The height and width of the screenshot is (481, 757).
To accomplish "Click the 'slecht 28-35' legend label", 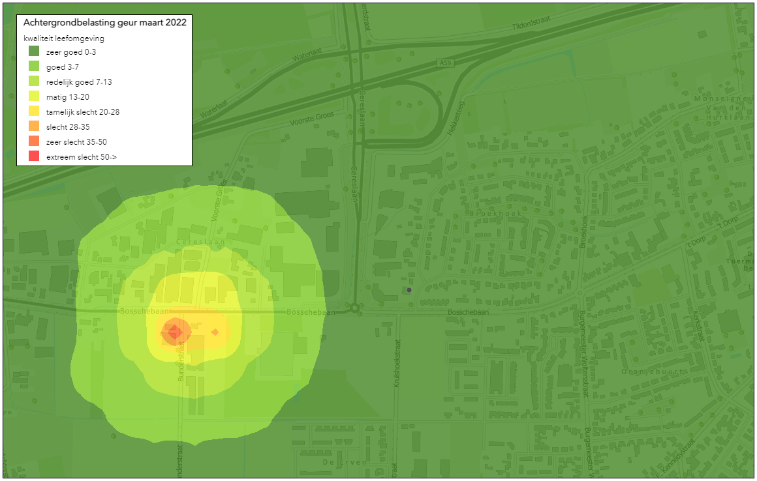I will (68, 126).
